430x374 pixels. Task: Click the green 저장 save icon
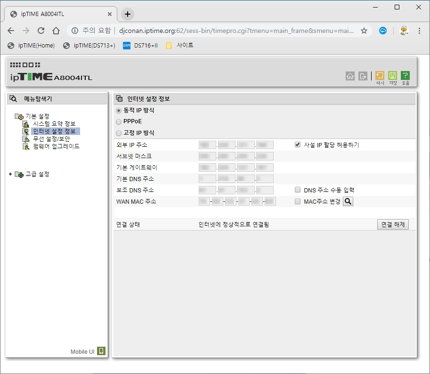point(392,76)
